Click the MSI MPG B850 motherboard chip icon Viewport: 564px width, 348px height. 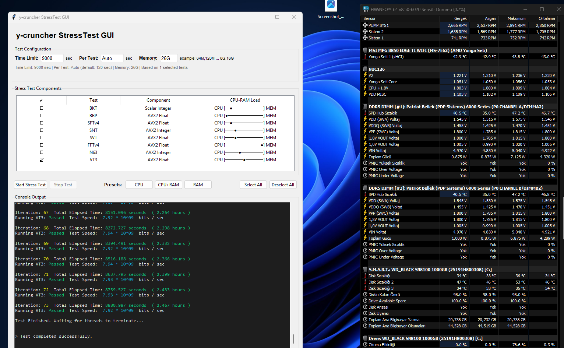(365, 50)
